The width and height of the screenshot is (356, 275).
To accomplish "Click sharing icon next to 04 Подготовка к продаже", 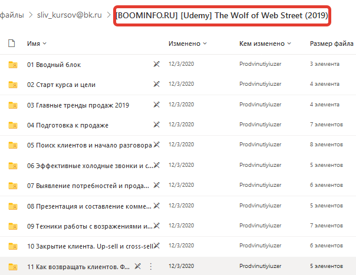I will [x=156, y=125].
